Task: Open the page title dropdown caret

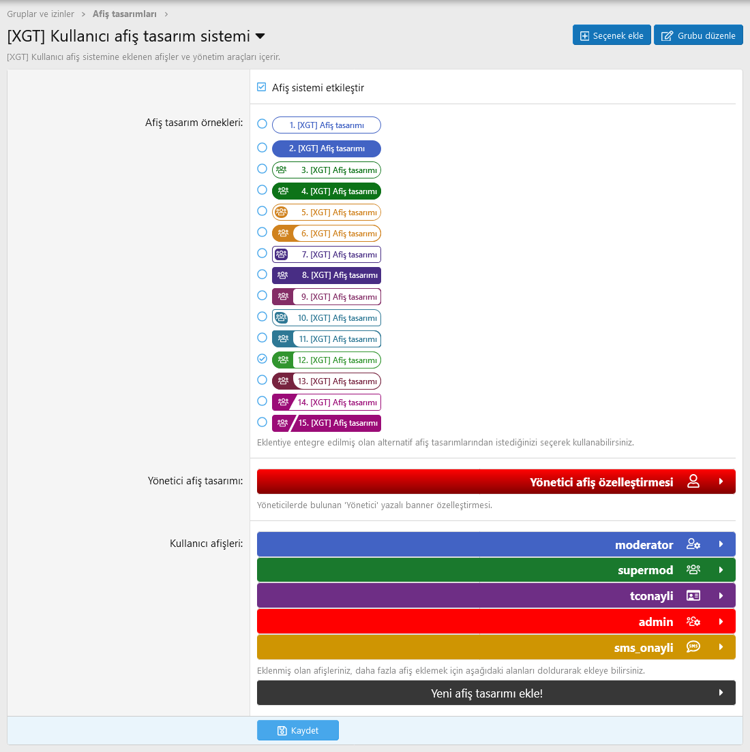Action: (x=260, y=35)
